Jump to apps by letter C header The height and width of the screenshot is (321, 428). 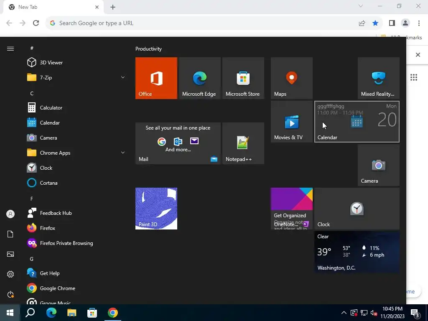point(32,93)
